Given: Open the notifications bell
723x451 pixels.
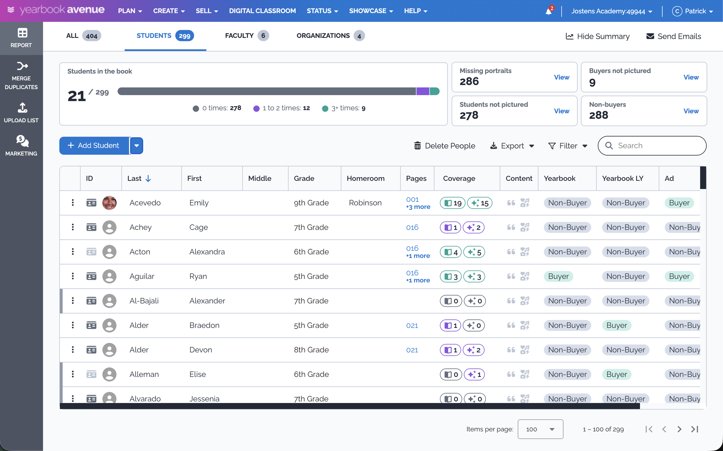Looking at the screenshot, I should point(549,11).
